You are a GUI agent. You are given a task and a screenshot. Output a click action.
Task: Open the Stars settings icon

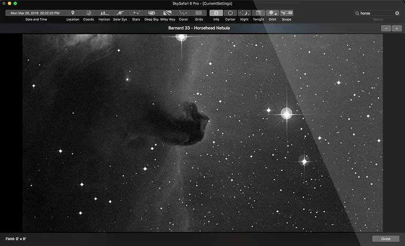point(136,13)
